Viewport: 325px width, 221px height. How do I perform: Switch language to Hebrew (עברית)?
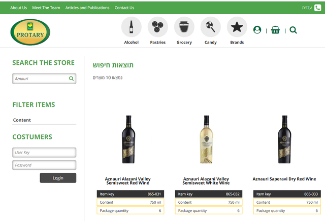pyautogui.click(x=307, y=8)
